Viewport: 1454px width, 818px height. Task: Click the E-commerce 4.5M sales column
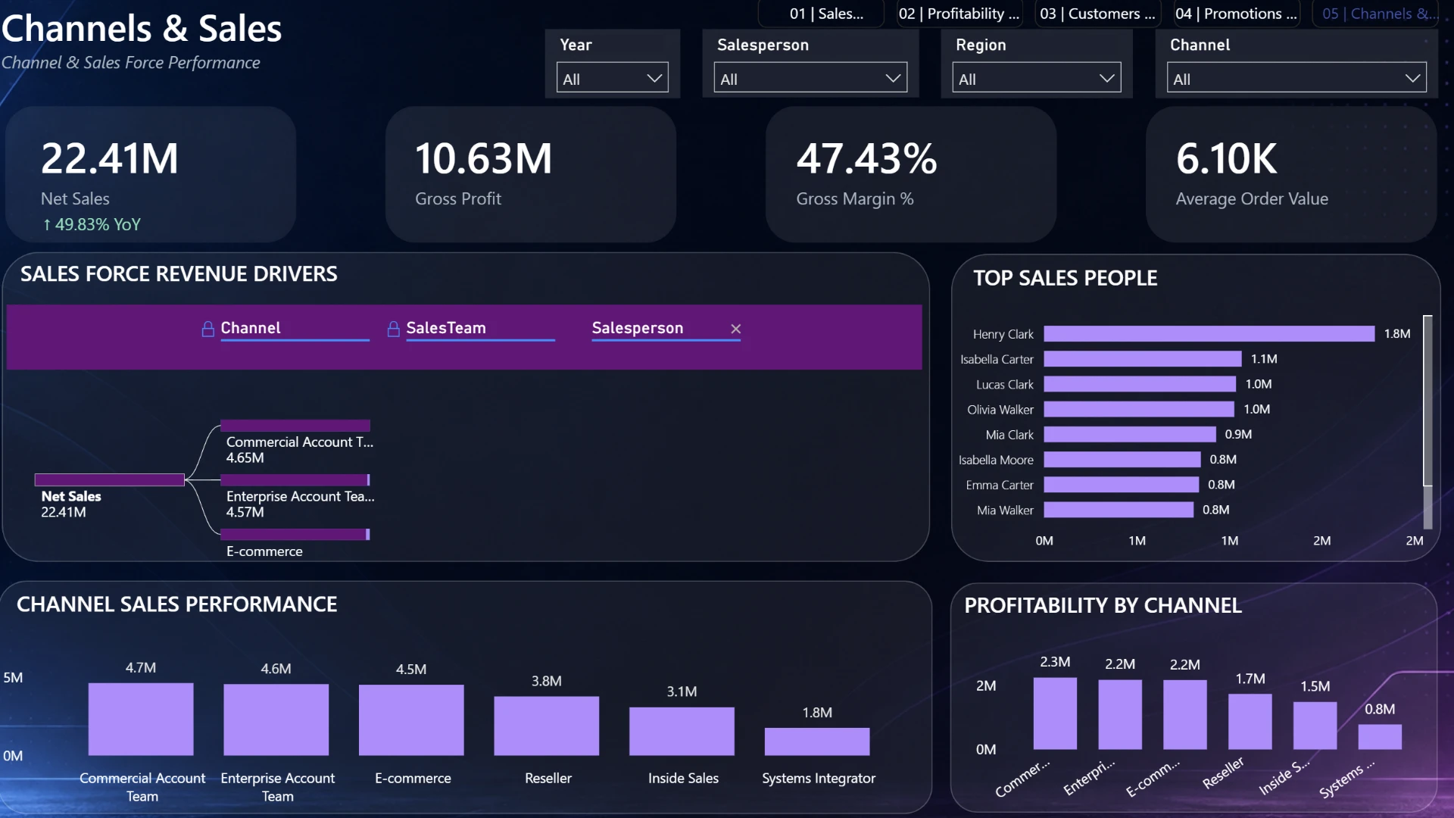point(411,720)
